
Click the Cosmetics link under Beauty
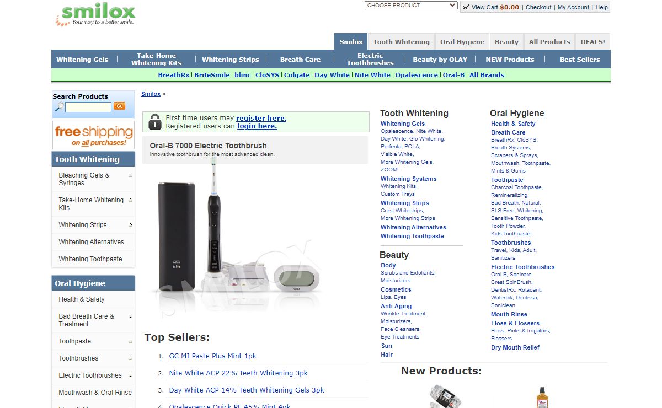[396, 289]
